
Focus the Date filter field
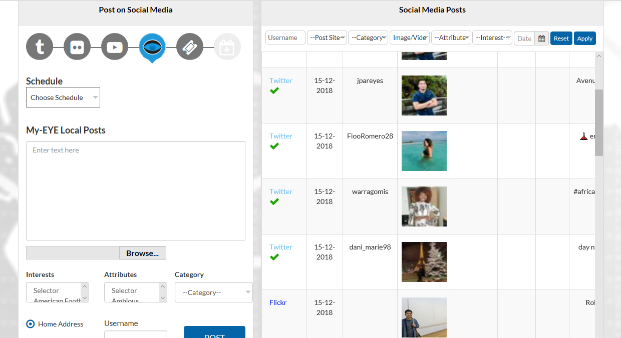pyautogui.click(x=524, y=38)
